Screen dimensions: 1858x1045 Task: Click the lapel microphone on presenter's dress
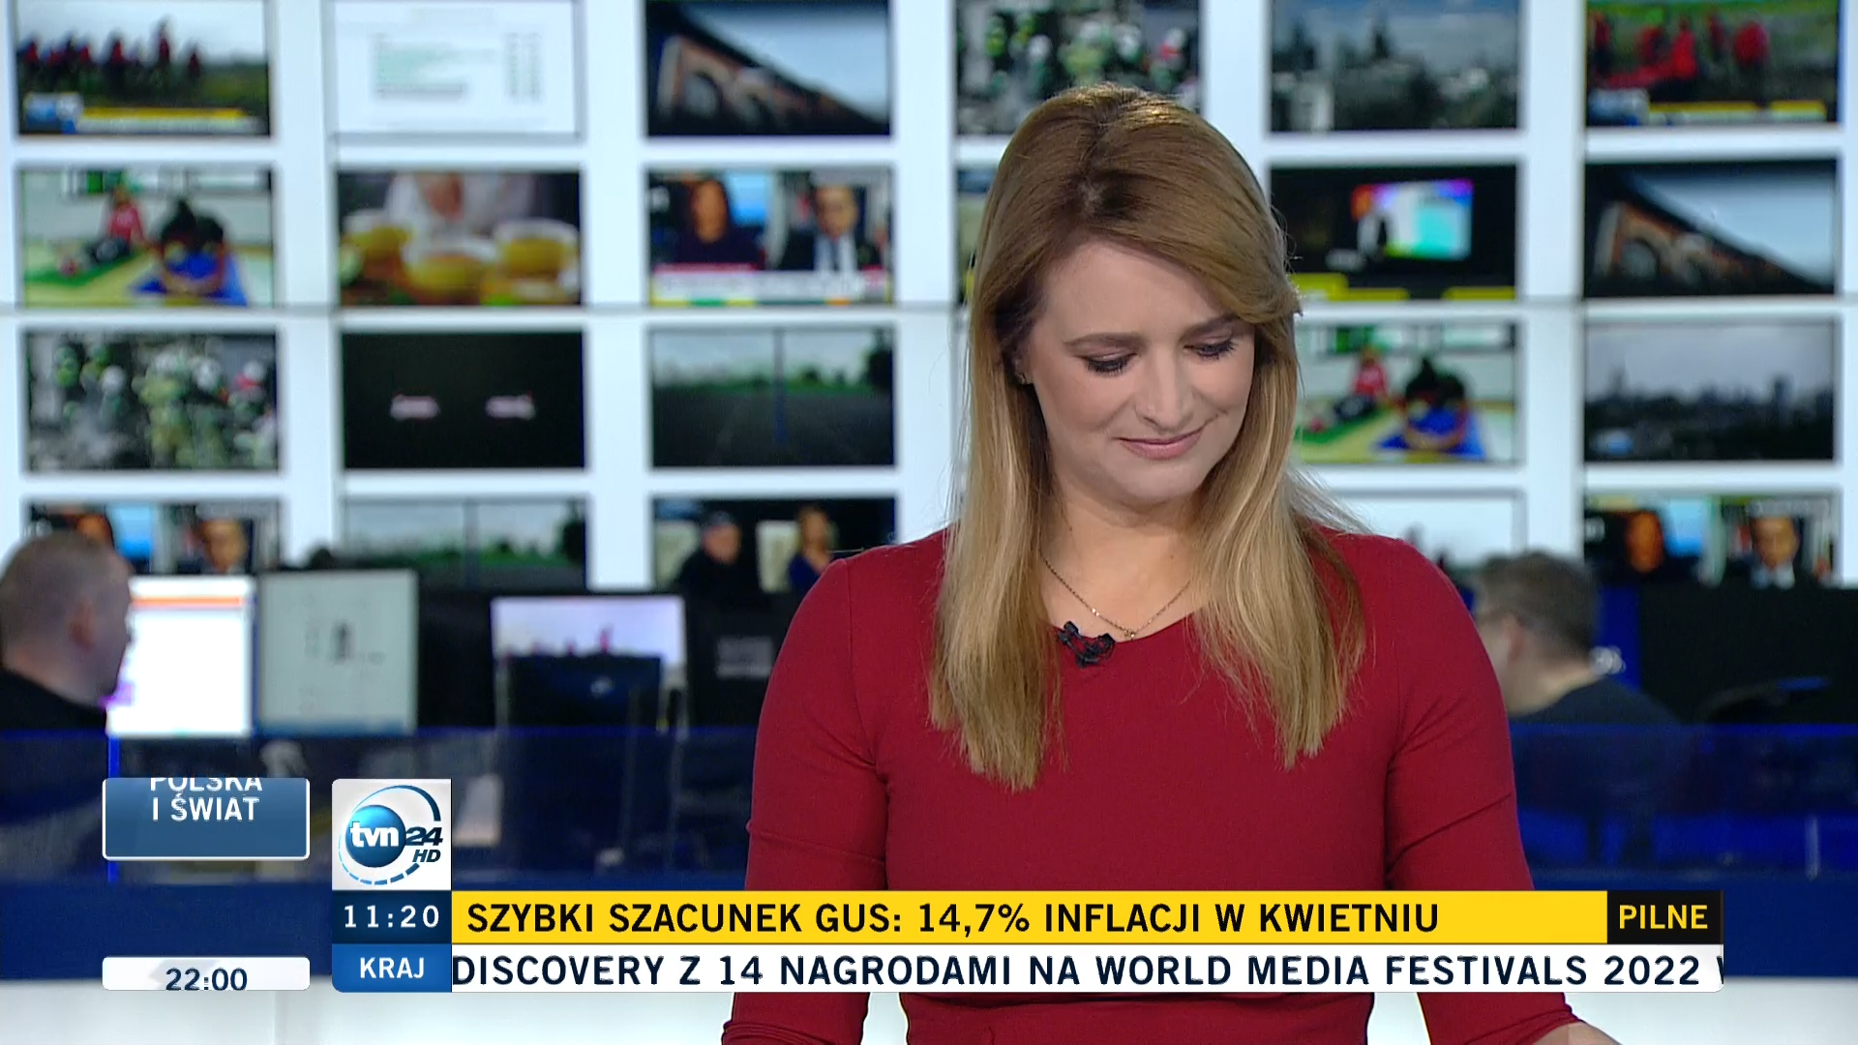[x=1084, y=643]
